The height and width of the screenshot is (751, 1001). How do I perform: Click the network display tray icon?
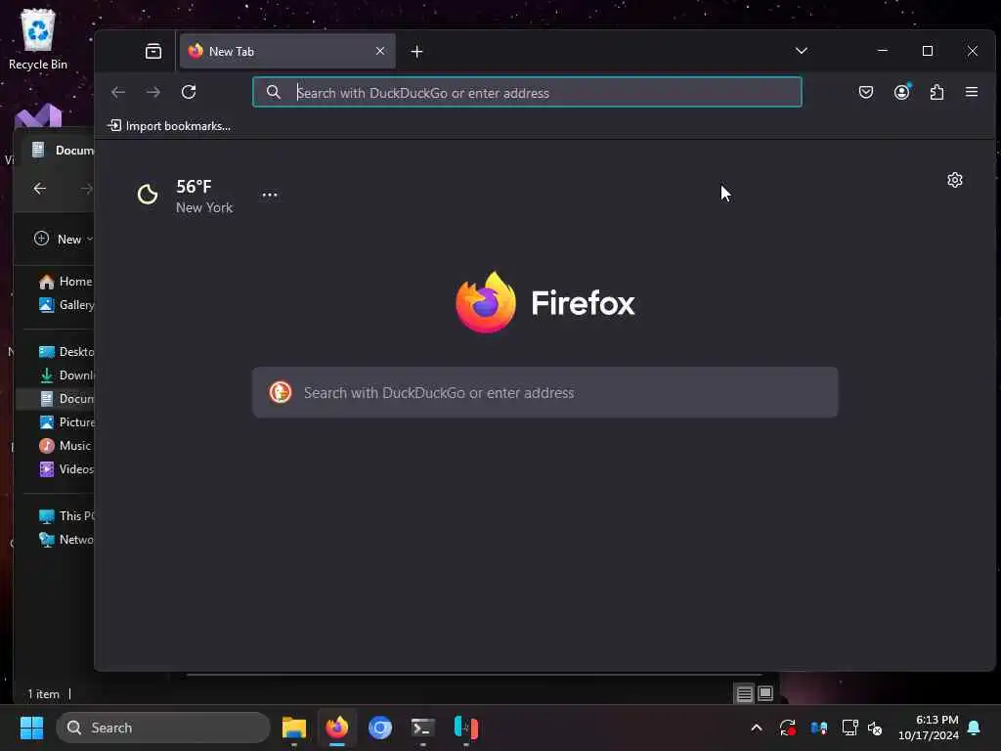(x=849, y=728)
